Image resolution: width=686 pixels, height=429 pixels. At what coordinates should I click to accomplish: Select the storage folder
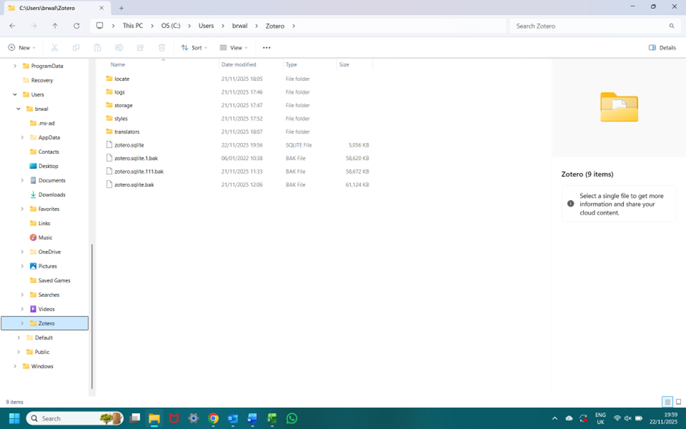tap(123, 105)
